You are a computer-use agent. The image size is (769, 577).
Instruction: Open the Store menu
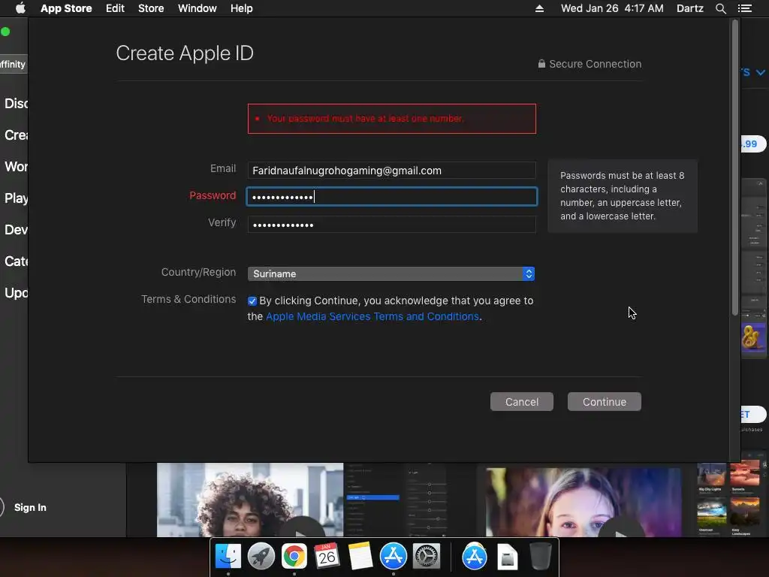click(x=151, y=8)
